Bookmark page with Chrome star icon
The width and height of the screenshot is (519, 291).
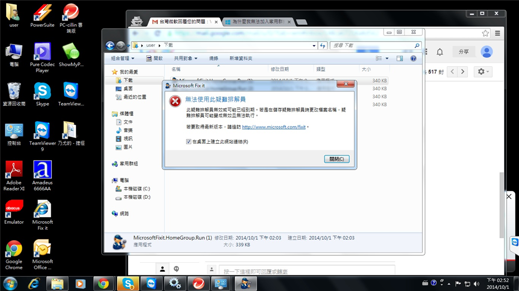point(485,33)
